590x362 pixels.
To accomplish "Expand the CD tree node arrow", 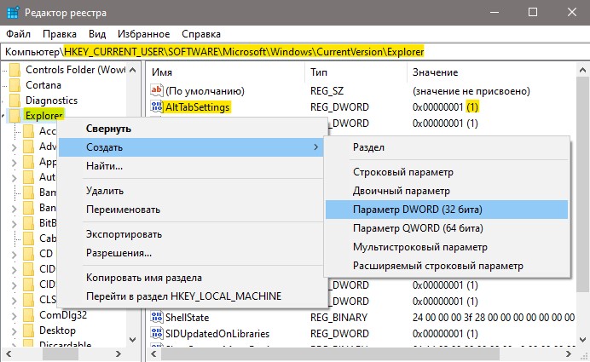I will 14,255.
